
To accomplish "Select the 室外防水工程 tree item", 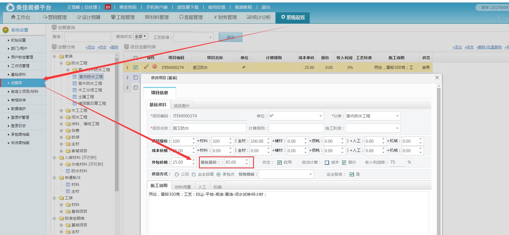I will [x=90, y=83].
